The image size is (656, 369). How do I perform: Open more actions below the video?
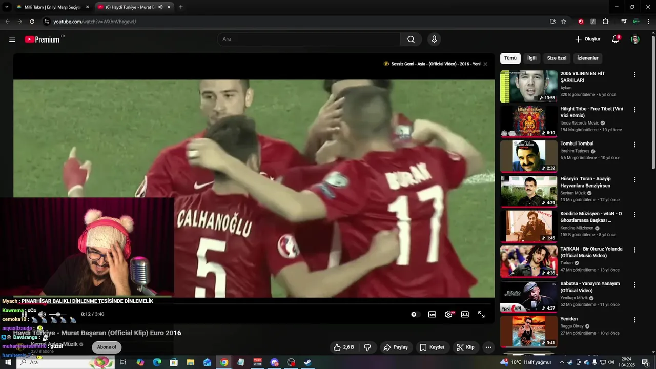click(x=488, y=347)
